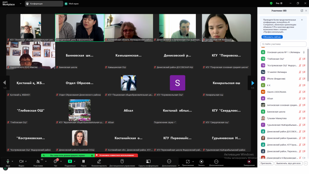The width and height of the screenshot is (309, 174).
Task: Pop out the participants panel
Action: click(302, 11)
